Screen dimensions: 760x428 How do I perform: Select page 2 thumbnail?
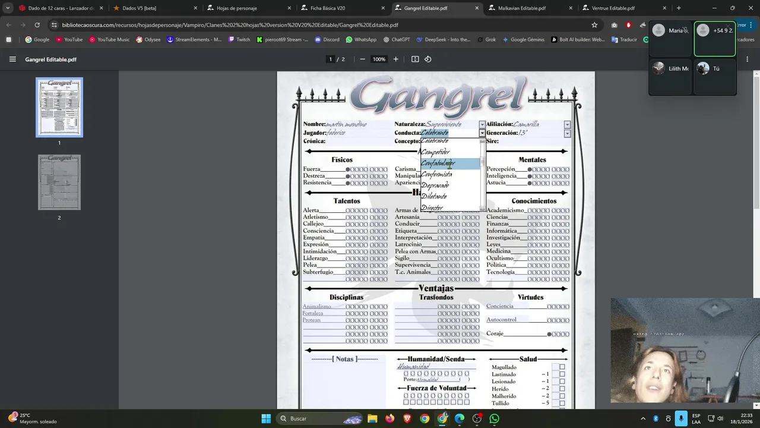pyautogui.click(x=59, y=182)
